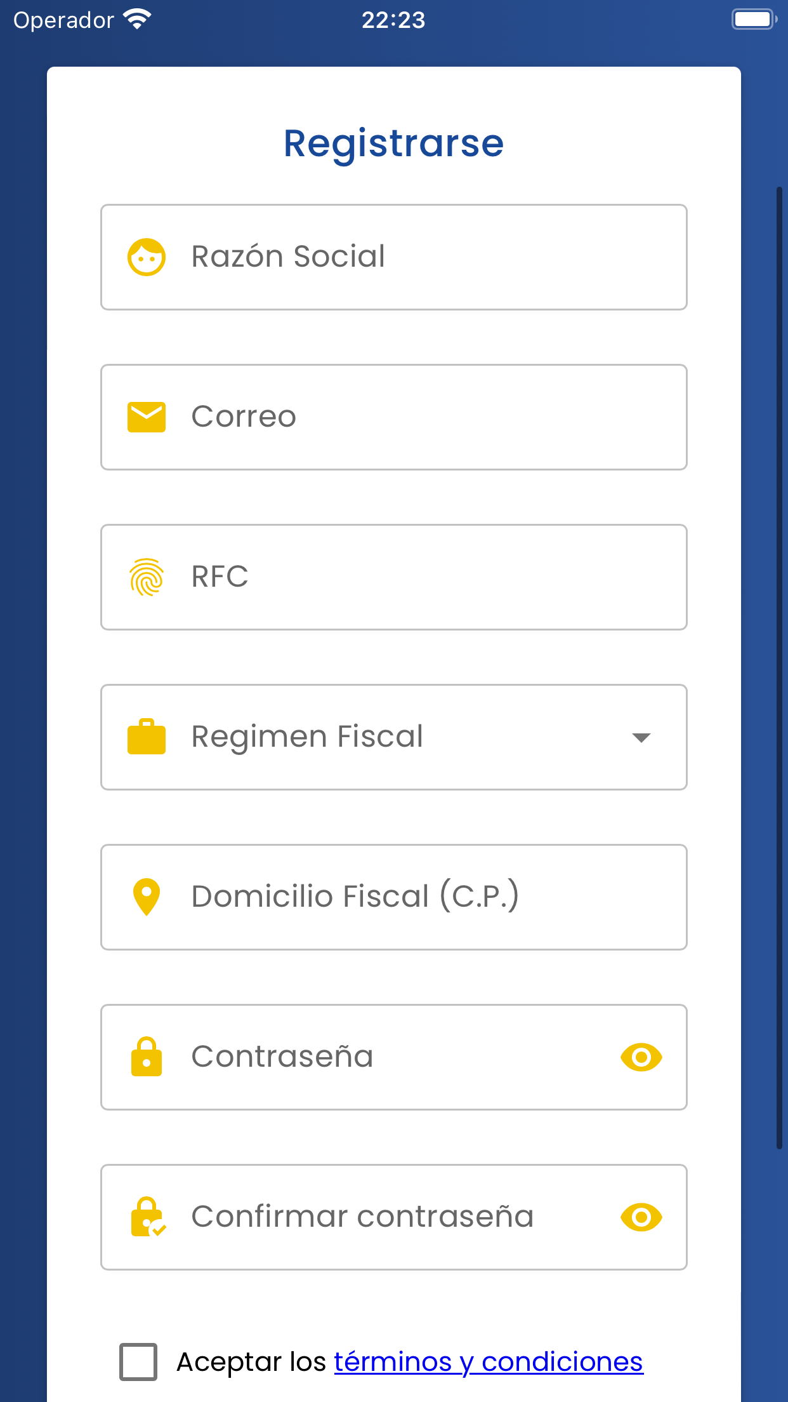Click the vertical scrollbar on the right edge
The width and height of the screenshot is (788, 1402).
pos(780,667)
